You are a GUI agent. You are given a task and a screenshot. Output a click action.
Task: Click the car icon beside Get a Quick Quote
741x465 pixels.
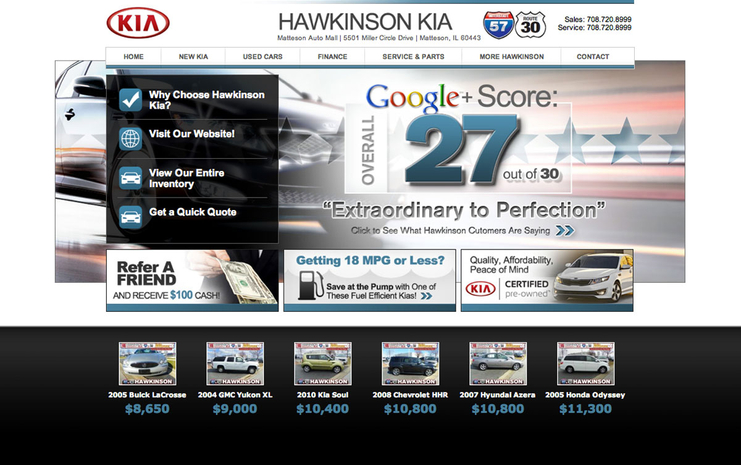pyautogui.click(x=130, y=217)
